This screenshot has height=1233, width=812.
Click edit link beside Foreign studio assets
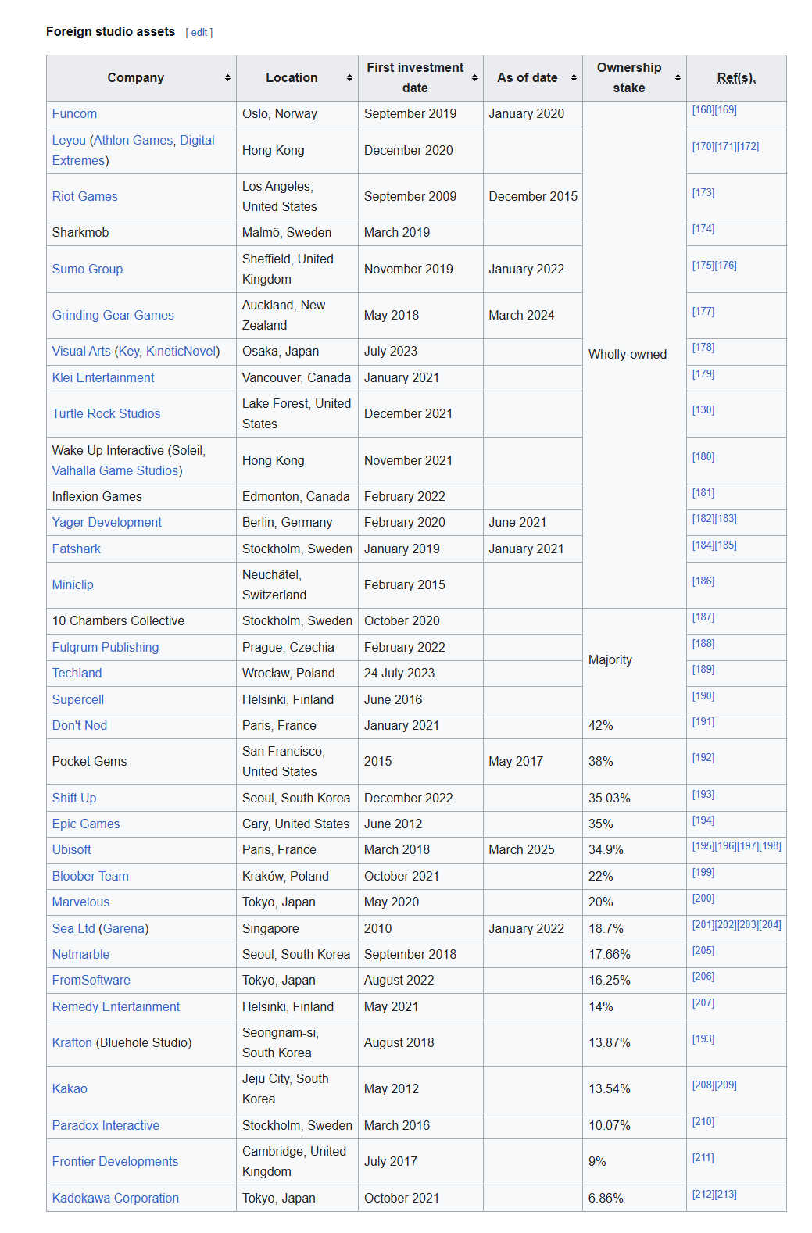tap(199, 33)
